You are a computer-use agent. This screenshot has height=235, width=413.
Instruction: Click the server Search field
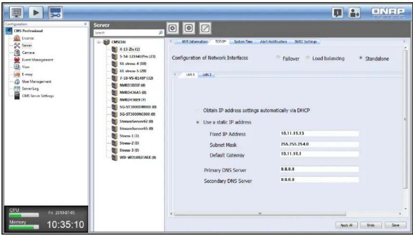coord(127,33)
